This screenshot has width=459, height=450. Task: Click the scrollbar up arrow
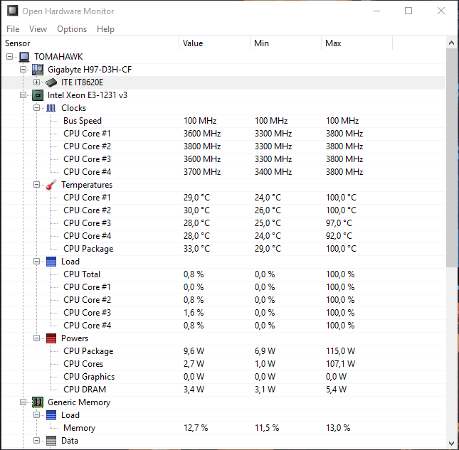pyautogui.click(x=451, y=43)
